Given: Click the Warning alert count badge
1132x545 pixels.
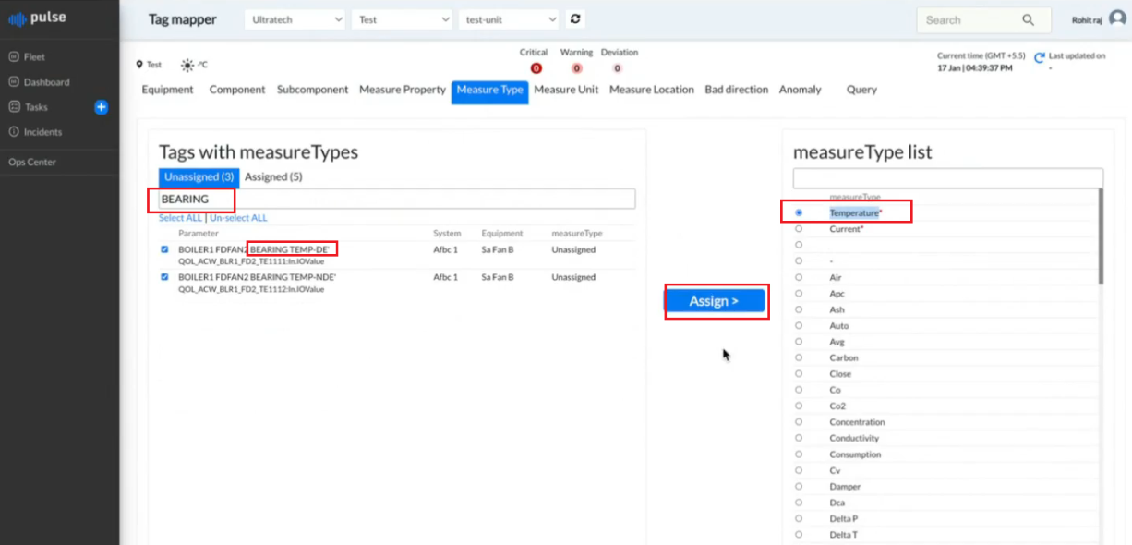Looking at the screenshot, I should (x=576, y=68).
